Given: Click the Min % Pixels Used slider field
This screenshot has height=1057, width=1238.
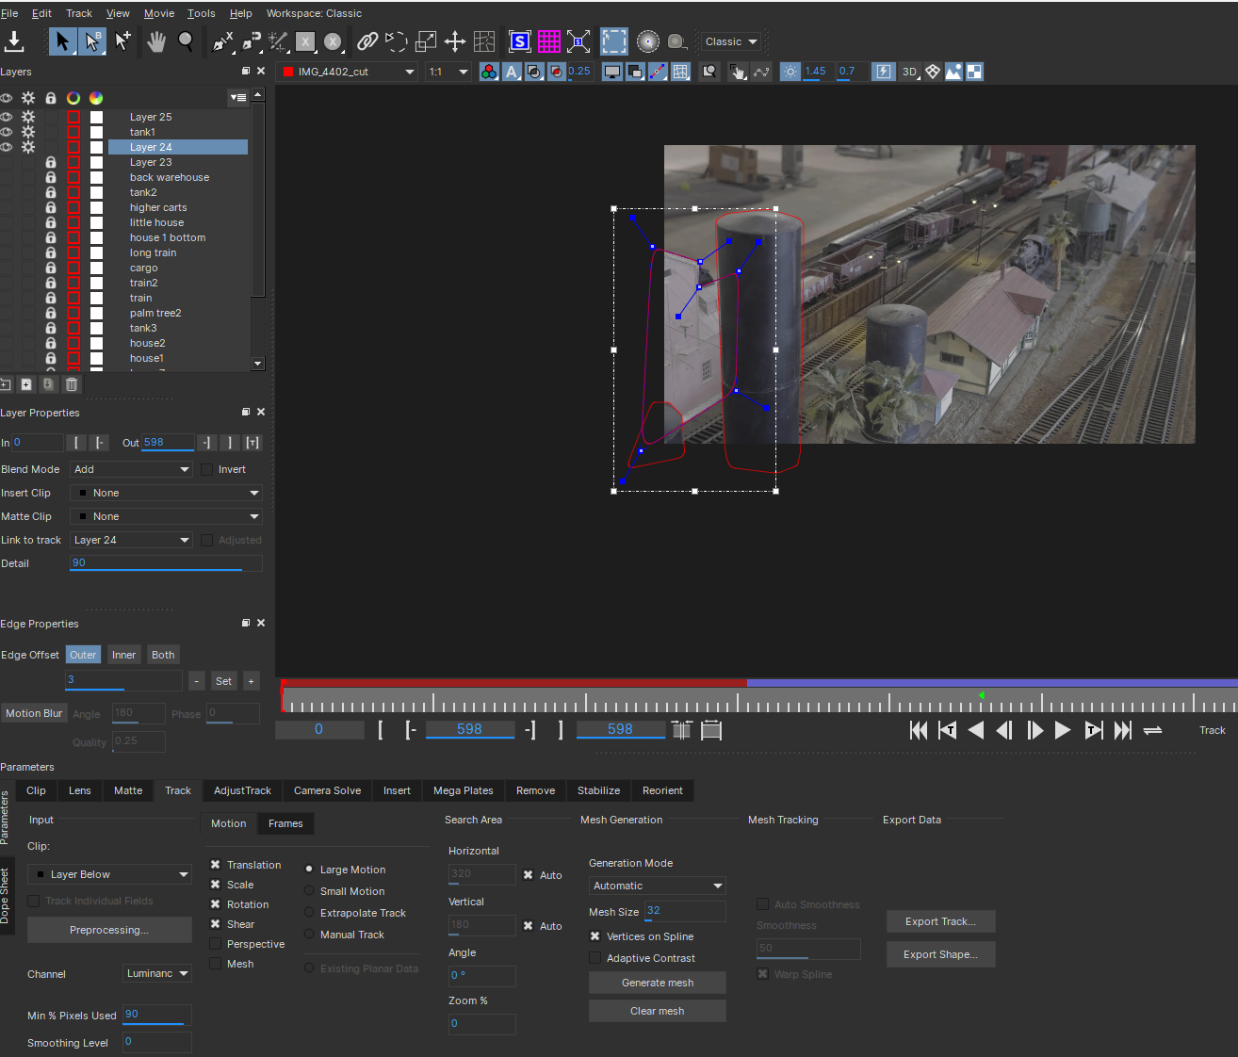Looking at the screenshot, I should (x=157, y=1015).
